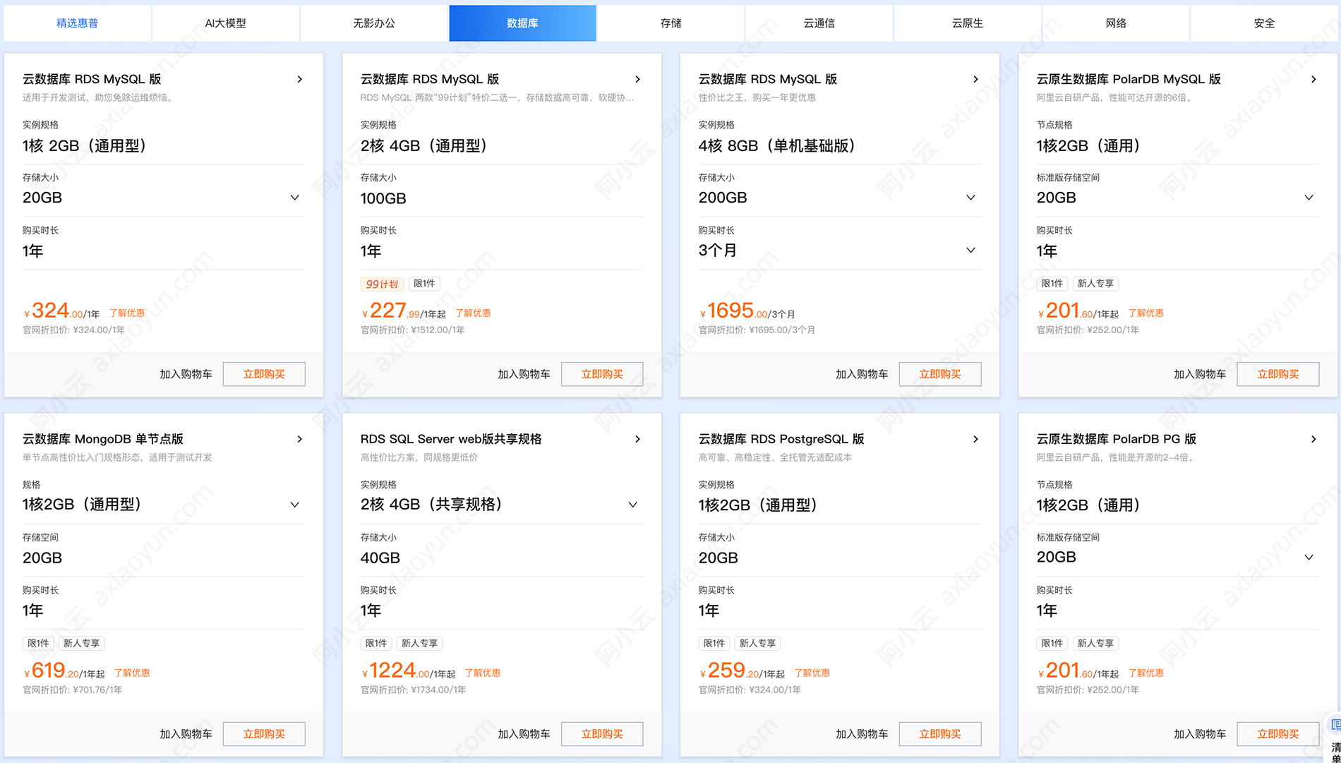This screenshot has height=763, width=1341.
Task: Open the 云通信 tab
Action: (x=819, y=23)
